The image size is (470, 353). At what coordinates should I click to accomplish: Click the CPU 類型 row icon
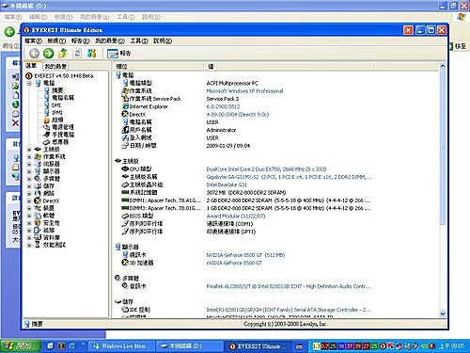click(125, 168)
